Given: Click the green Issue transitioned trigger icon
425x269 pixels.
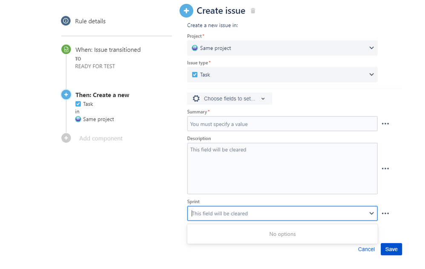Looking at the screenshot, I should [x=66, y=49].
